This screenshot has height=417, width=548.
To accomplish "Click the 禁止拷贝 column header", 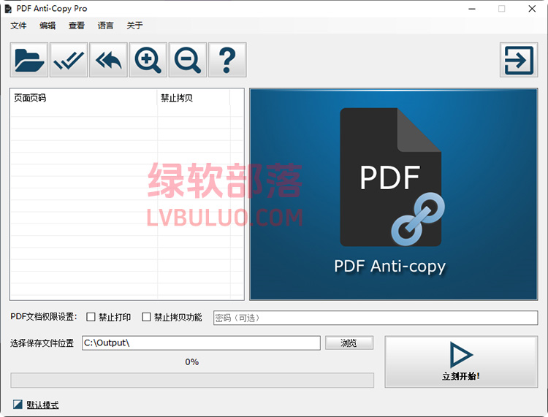I will pos(194,98).
